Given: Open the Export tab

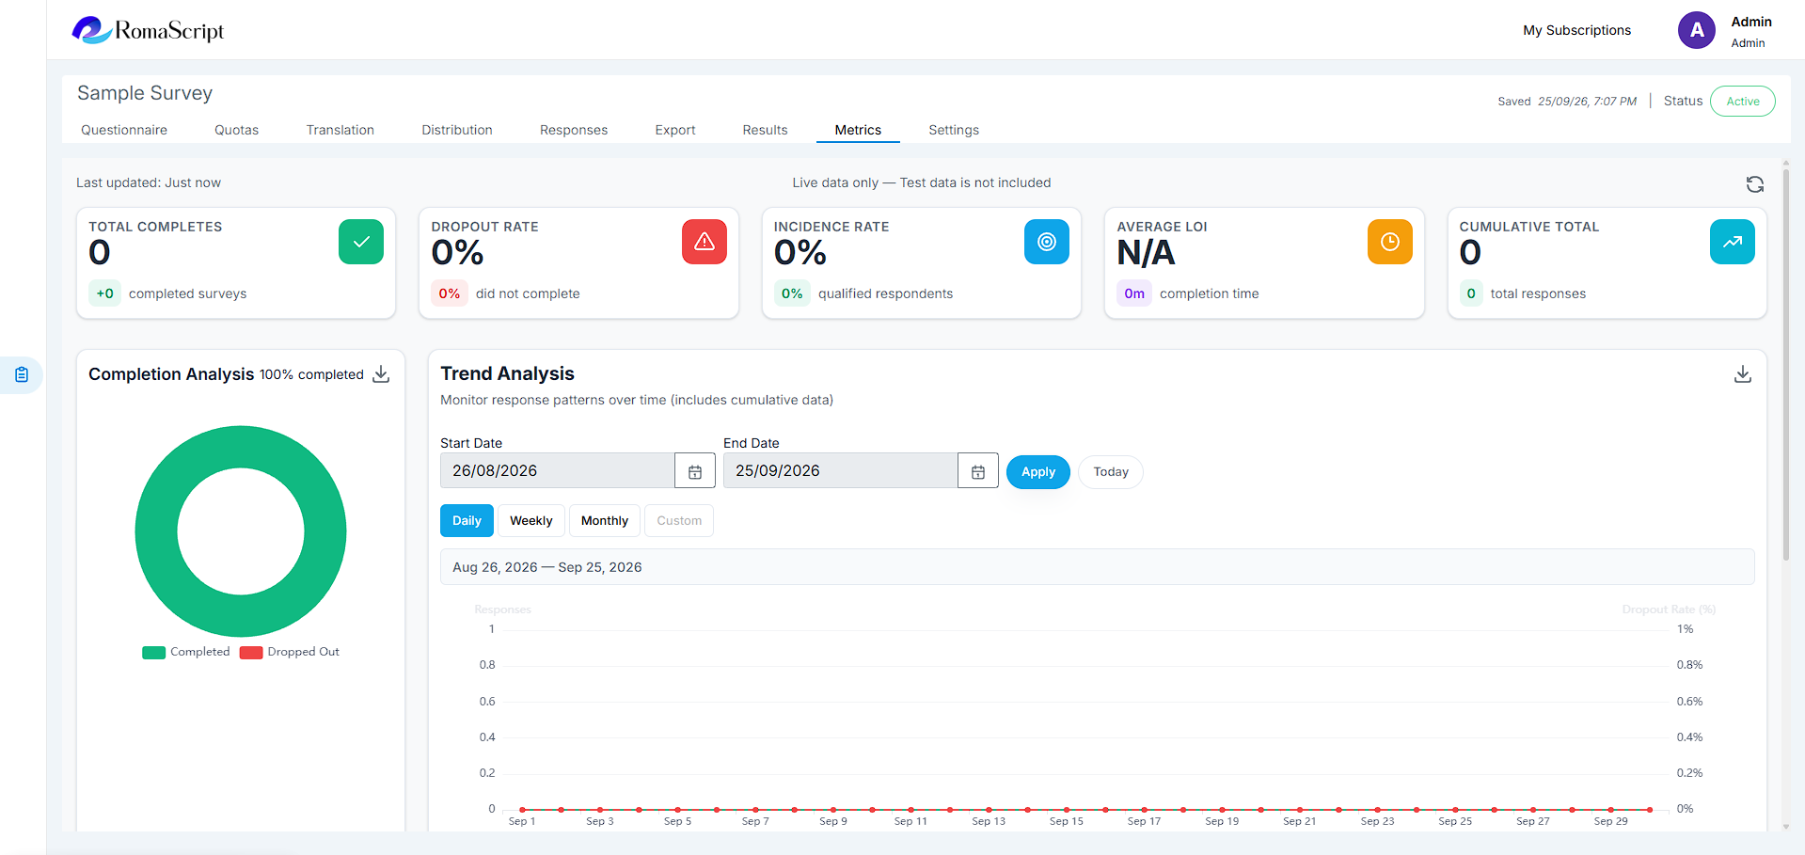Looking at the screenshot, I should (x=675, y=130).
